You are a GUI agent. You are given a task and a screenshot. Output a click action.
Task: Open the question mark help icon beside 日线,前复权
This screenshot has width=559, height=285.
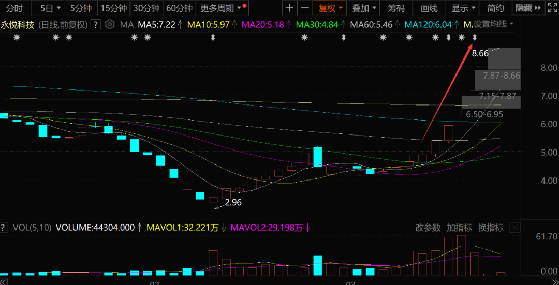[95, 25]
